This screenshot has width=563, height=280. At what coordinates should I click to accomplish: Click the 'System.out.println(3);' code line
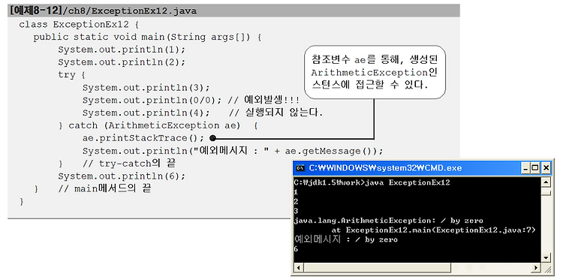pos(146,88)
